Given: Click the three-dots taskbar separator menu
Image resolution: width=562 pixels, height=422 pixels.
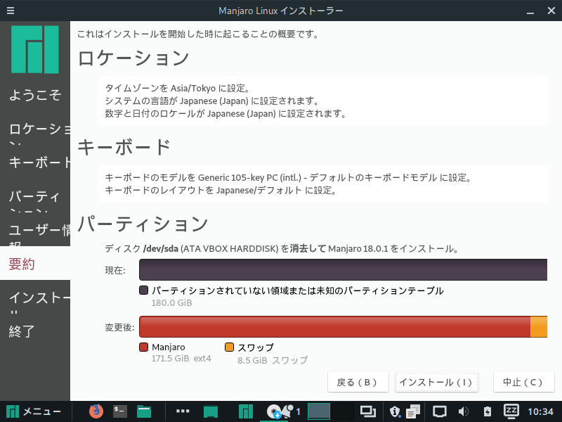Looking at the screenshot, I should click(x=183, y=411).
